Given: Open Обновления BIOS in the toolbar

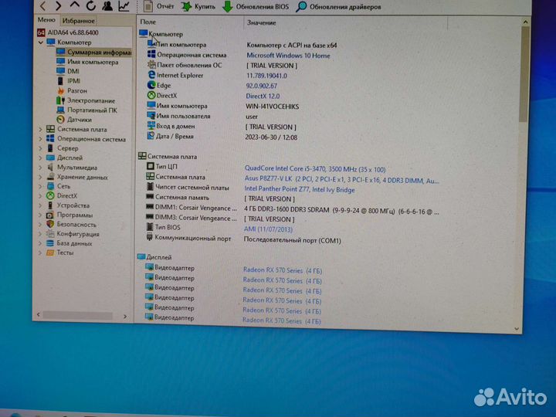Looking at the screenshot, I should 256,7.
